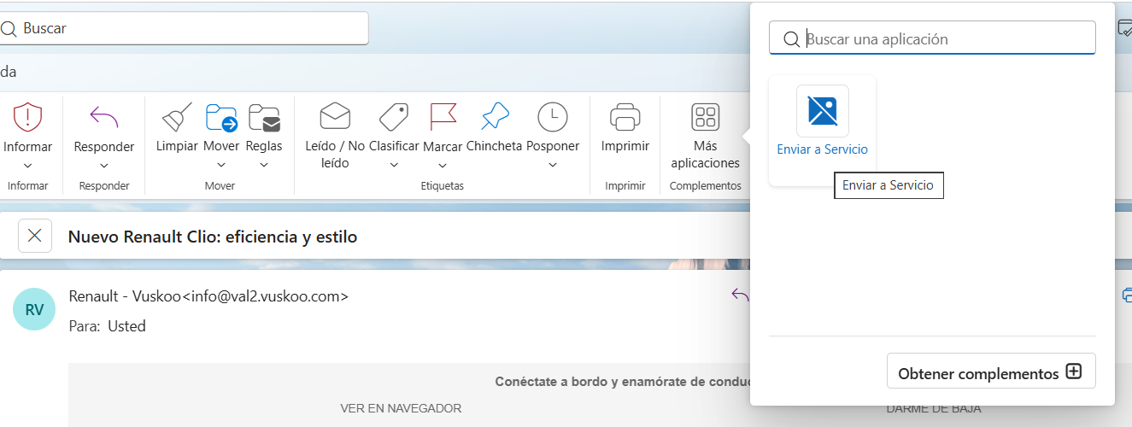The image size is (1132, 427).
Task: Click the magnifier icon in Buscar
Action: click(x=9, y=28)
